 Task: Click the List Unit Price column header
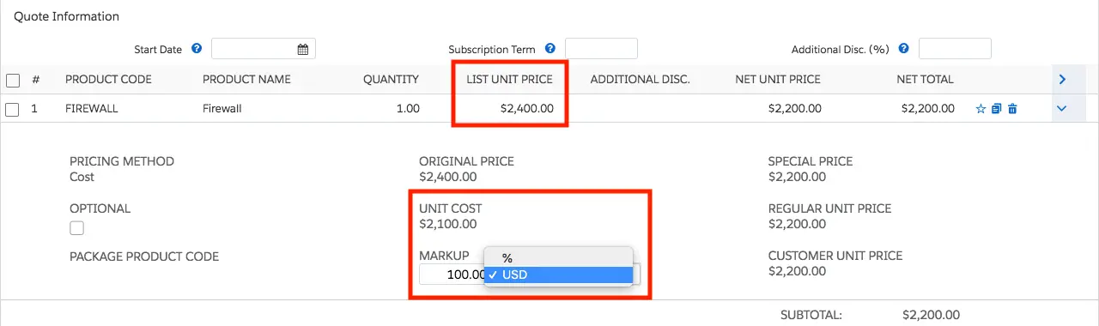[x=509, y=79]
